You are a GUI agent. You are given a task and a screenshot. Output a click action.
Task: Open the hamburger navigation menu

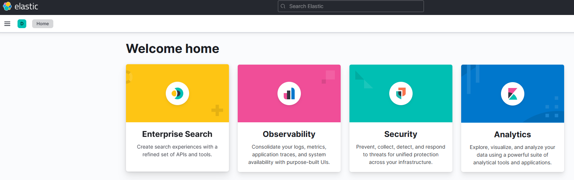coord(7,24)
